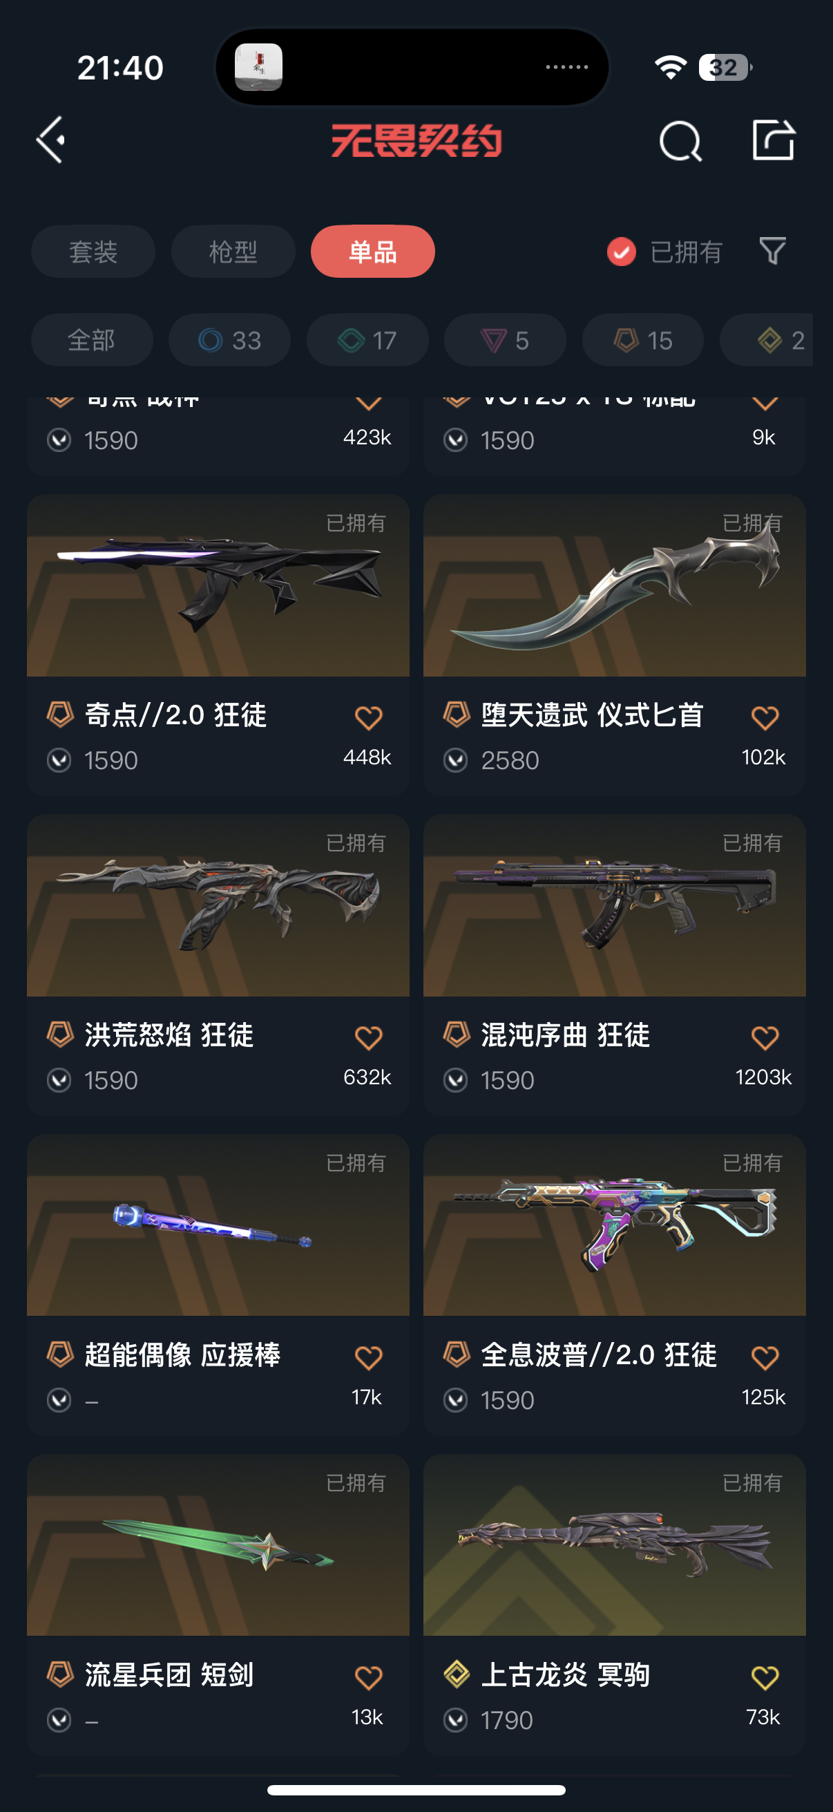Filter by orange tier chip showing 15
Image resolution: width=833 pixels, height=1812 pixels.
point(642,340)
